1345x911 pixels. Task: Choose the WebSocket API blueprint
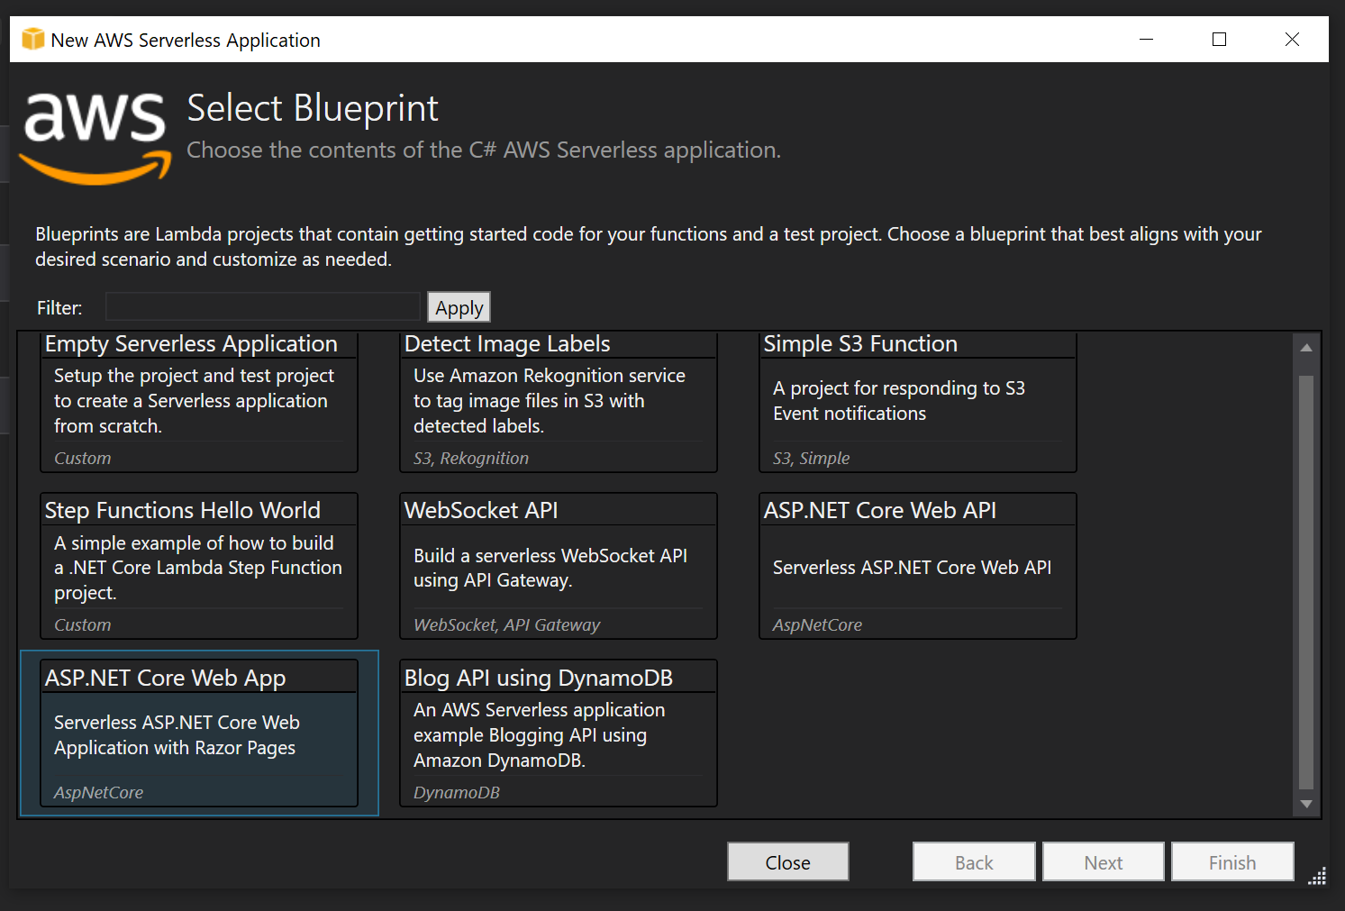559,566
